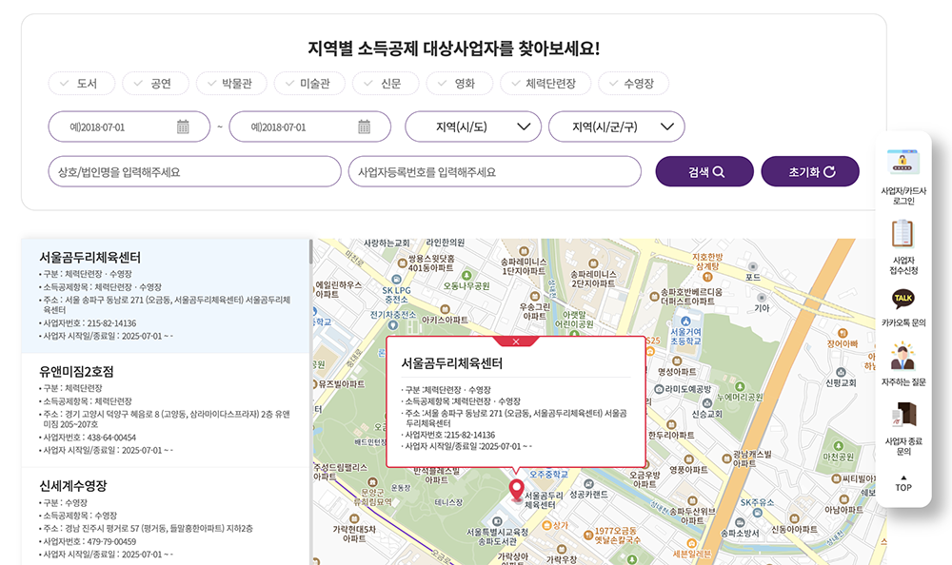Open calendar for the start date field
This screenshot has height=565, width=952.
tap(183, 127)
